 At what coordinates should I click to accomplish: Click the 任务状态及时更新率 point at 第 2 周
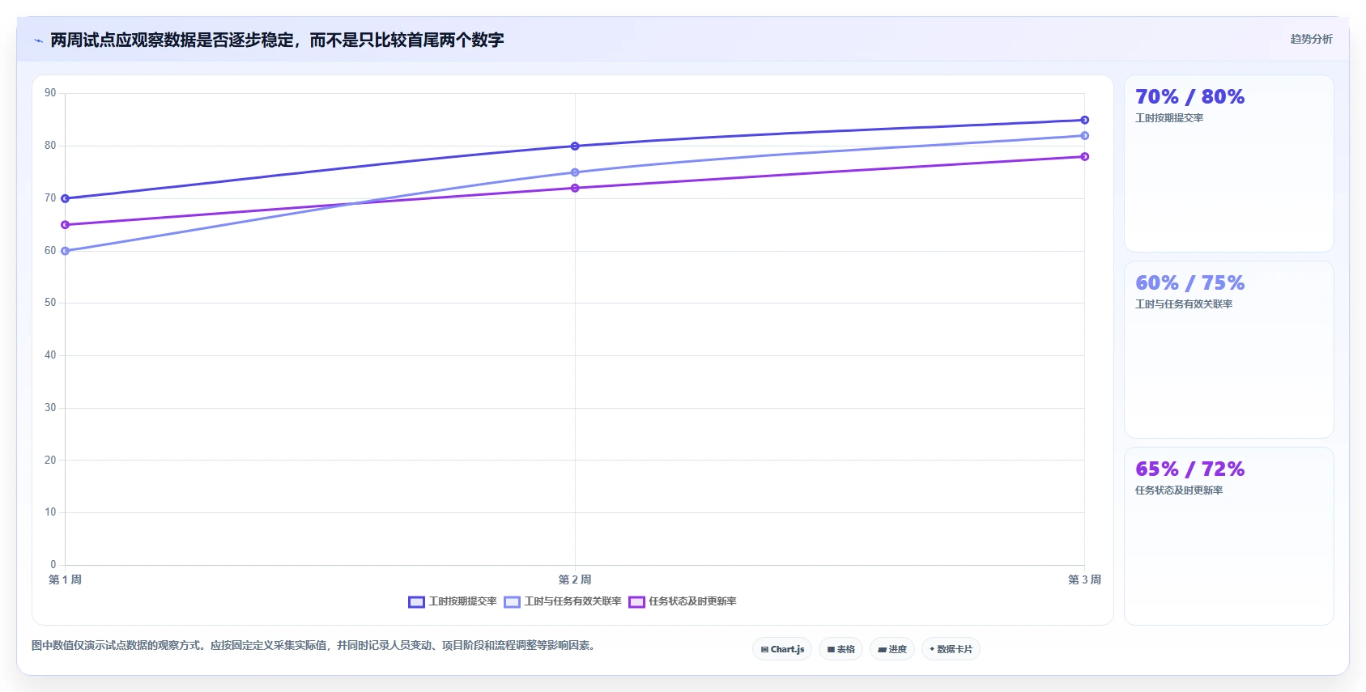click(575, 188)
